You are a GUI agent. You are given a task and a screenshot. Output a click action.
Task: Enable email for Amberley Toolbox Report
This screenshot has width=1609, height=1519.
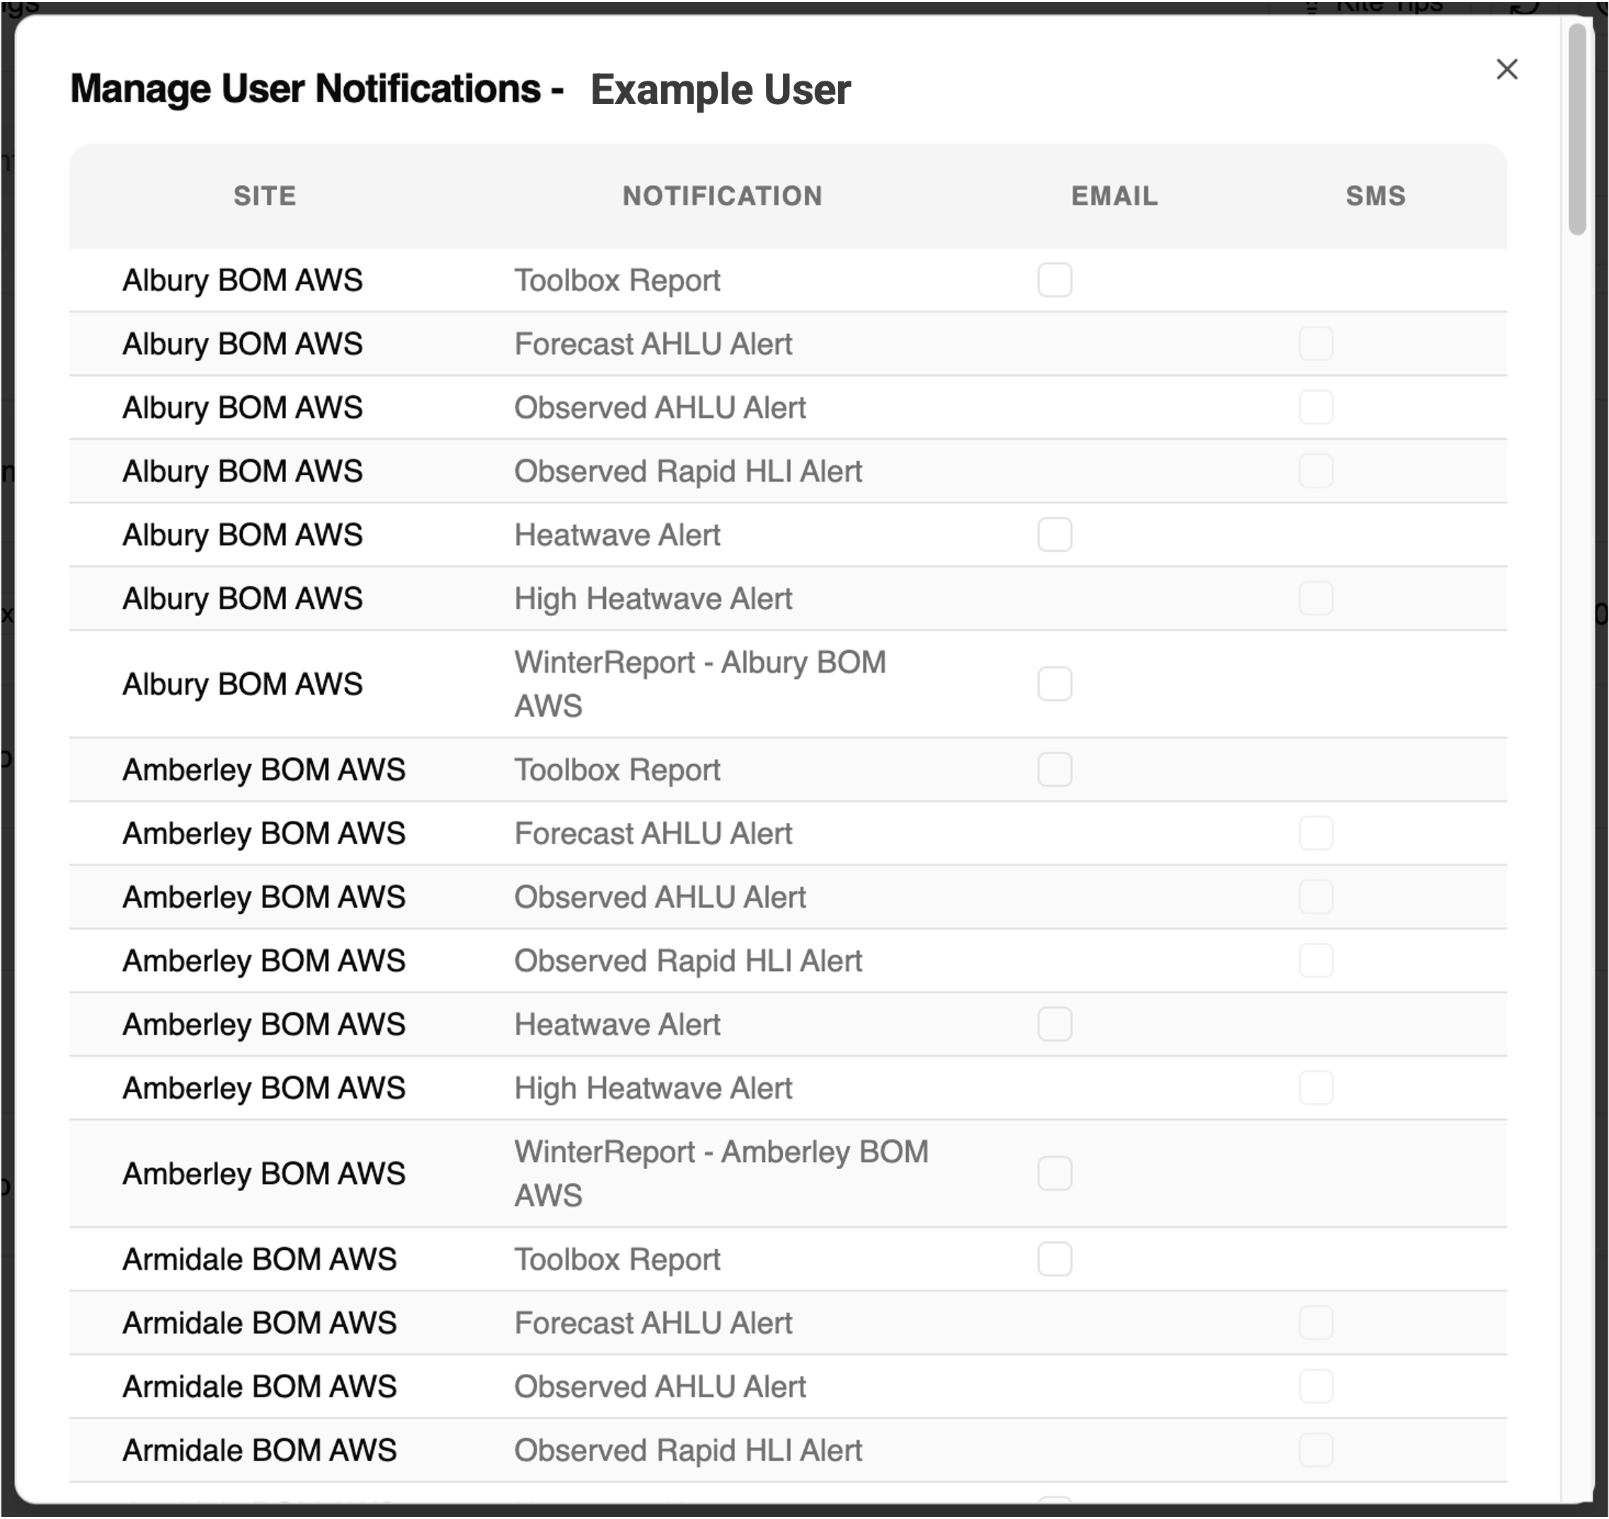point(1055,769)
